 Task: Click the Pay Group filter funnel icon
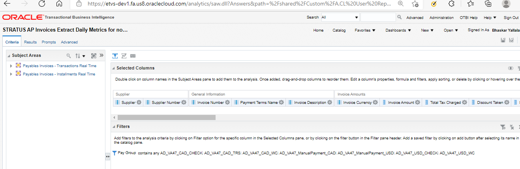click(x=115, y=153)
